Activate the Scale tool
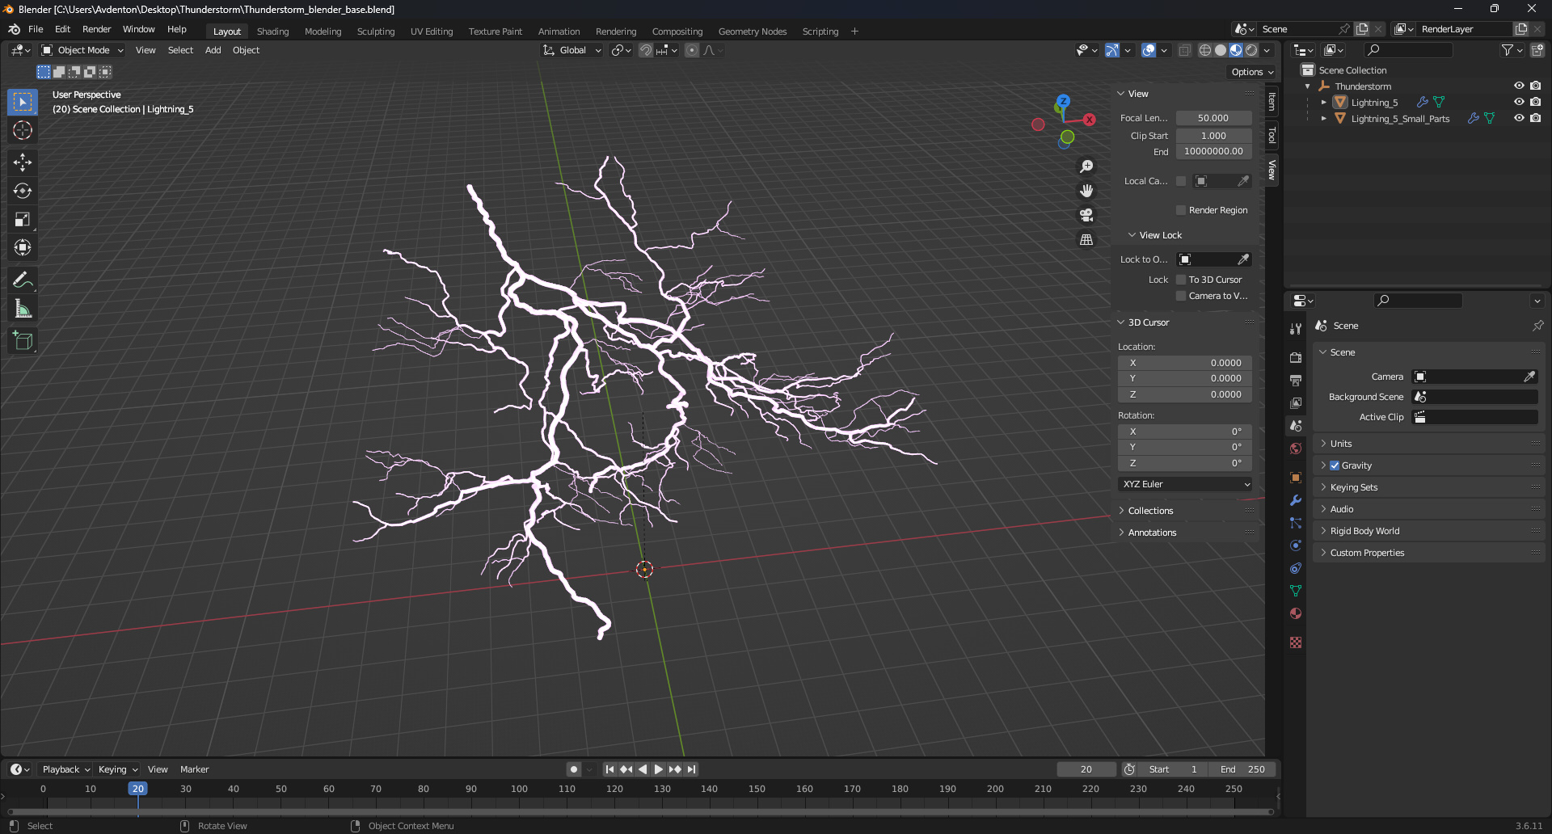Viewport: 1552px width, 834px height. pos(23,219)
